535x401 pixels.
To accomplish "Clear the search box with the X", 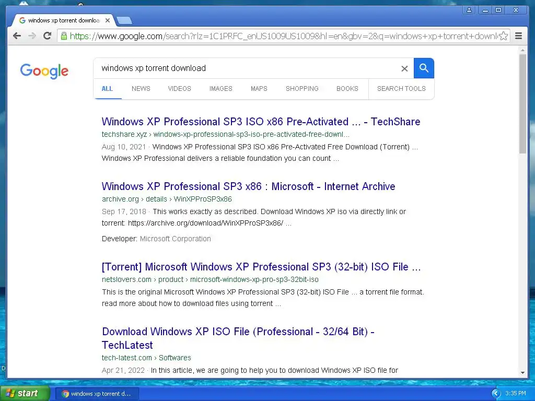I will [x=404, y=68].
